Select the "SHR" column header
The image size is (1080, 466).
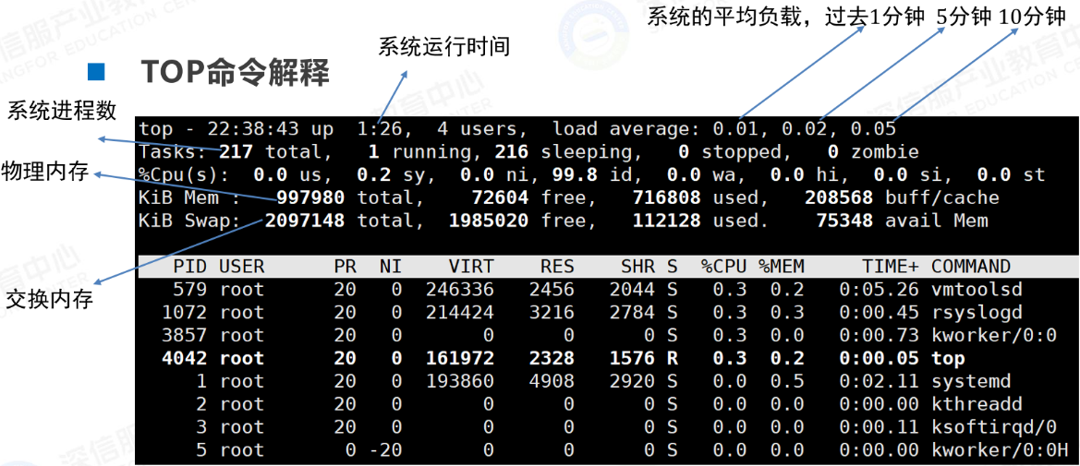click(638, 267)
